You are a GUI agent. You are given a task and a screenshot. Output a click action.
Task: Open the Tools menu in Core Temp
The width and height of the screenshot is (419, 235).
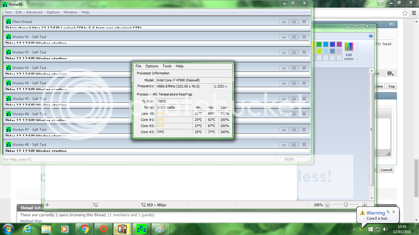click(167, 66)
